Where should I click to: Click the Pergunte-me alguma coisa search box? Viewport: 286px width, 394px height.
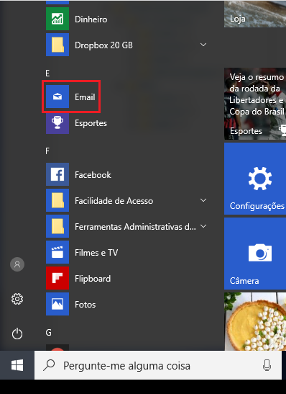tap(158, 365)
